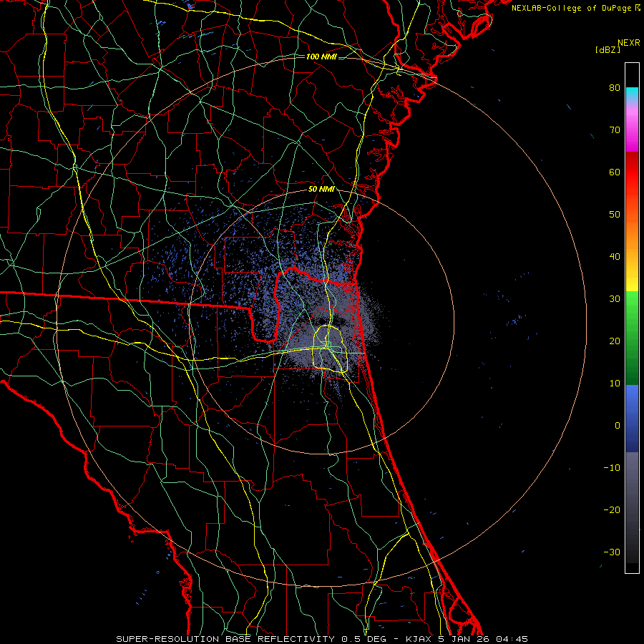Viewport: 644px width, 644px height.
Task: Click the cyan top segment of color bar
Action: [632, 94]
